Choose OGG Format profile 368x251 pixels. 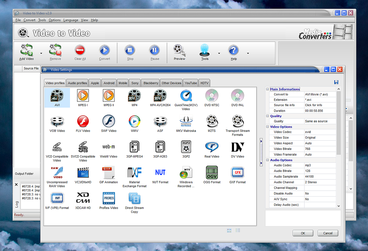(212, 175)
